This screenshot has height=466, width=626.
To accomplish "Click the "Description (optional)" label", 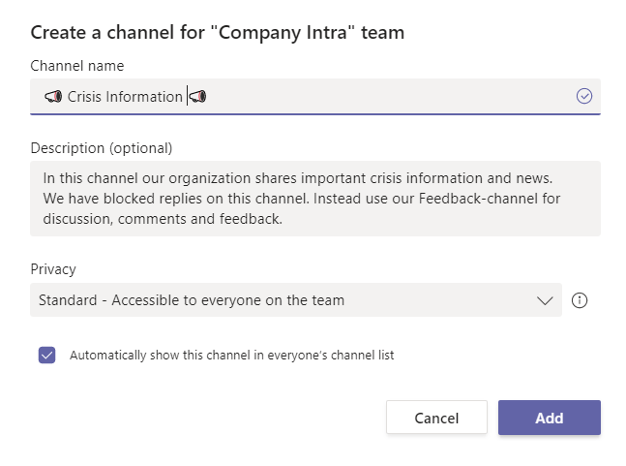I will click(101, 148).
